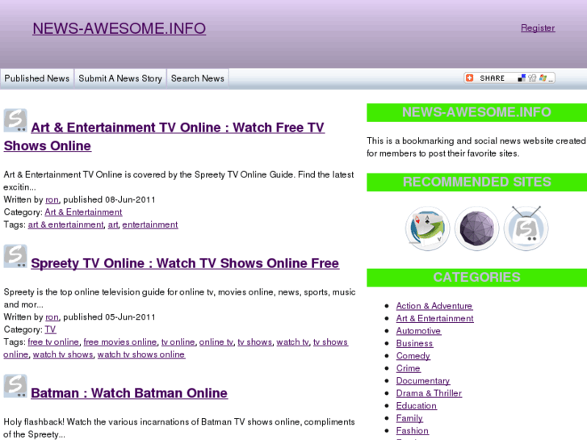Click the NEWS-AWESOME.INFO site title
This screenshot has height=440, width=587.
(x=119, y=28)
